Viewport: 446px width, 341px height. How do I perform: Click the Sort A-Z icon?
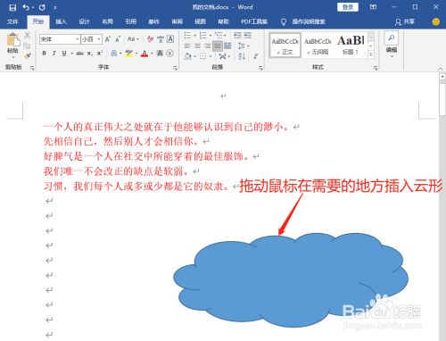tap(242, 56)
